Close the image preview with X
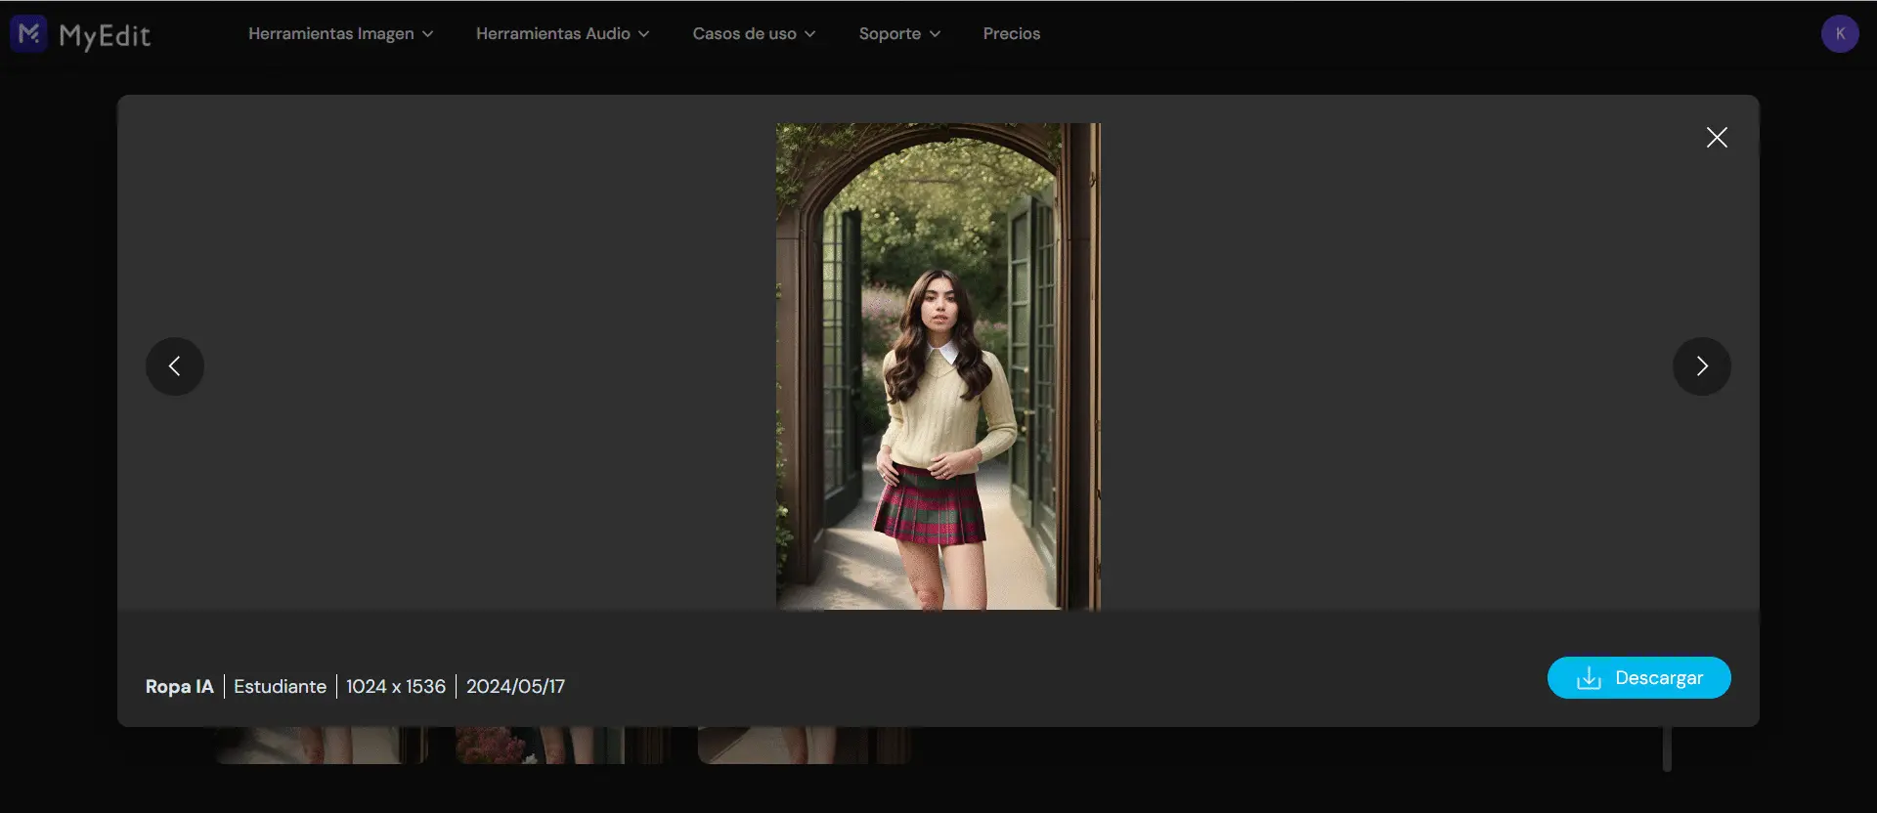The height and width of the screenshot is (813, 1877). (1717, 138)
